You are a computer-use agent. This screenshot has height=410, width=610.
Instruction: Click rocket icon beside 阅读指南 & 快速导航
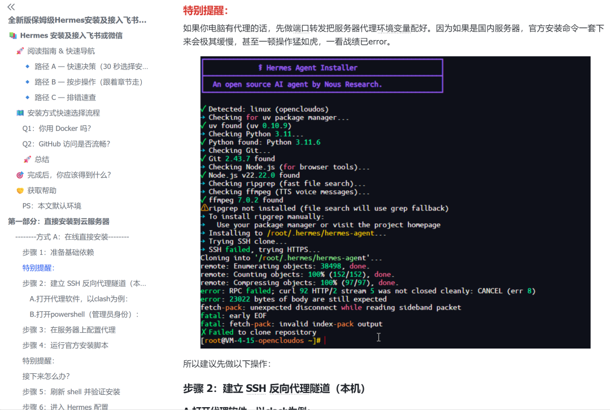[20, 51]
